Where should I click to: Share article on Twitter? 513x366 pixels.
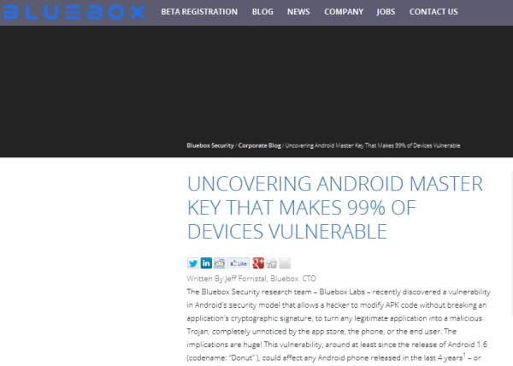pyautogui.click(x=192, y=263)
